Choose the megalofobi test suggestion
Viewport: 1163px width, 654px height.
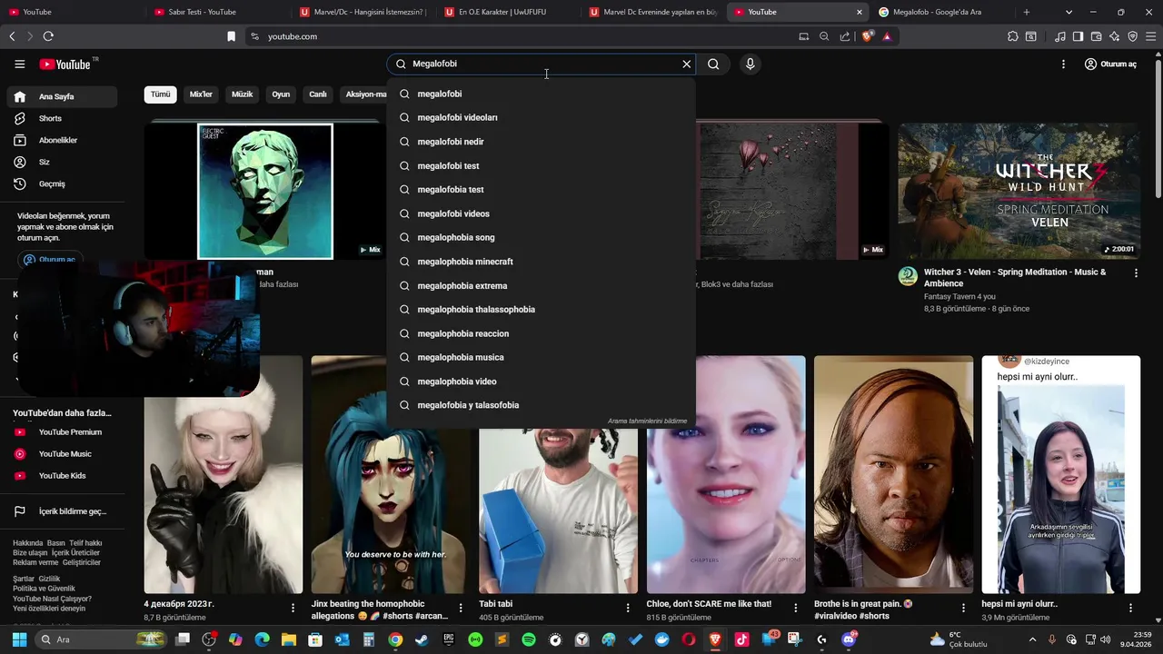(542, 165)
